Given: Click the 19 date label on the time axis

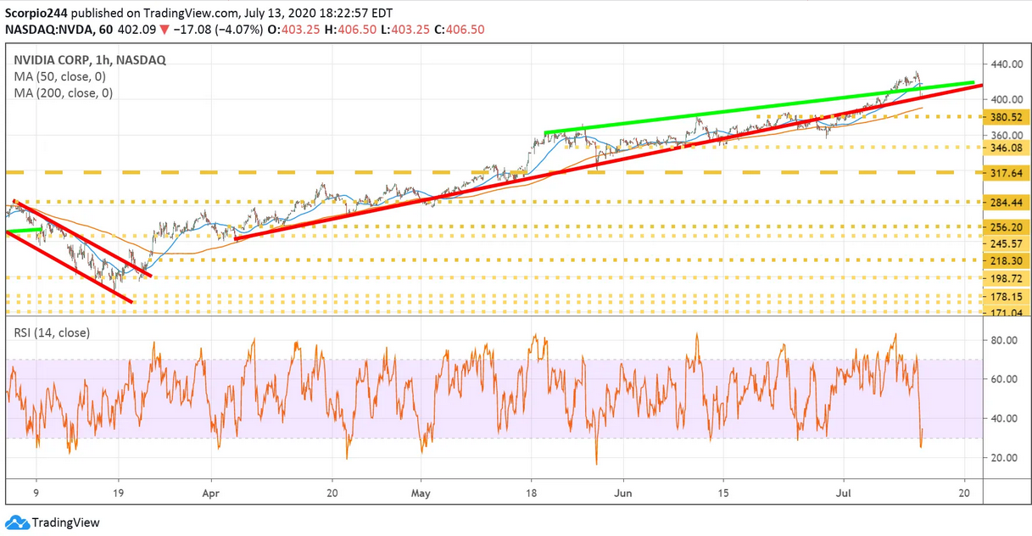Looking at the screenshot, I should click(118, 491).
